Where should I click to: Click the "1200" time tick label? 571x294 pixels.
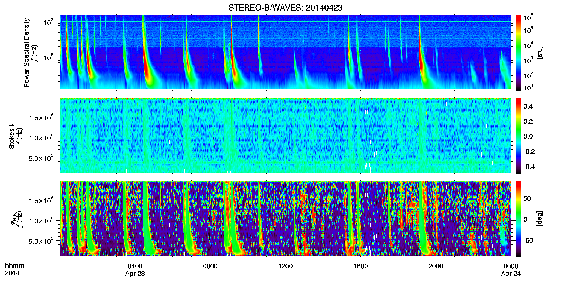[x=285, y=266]
